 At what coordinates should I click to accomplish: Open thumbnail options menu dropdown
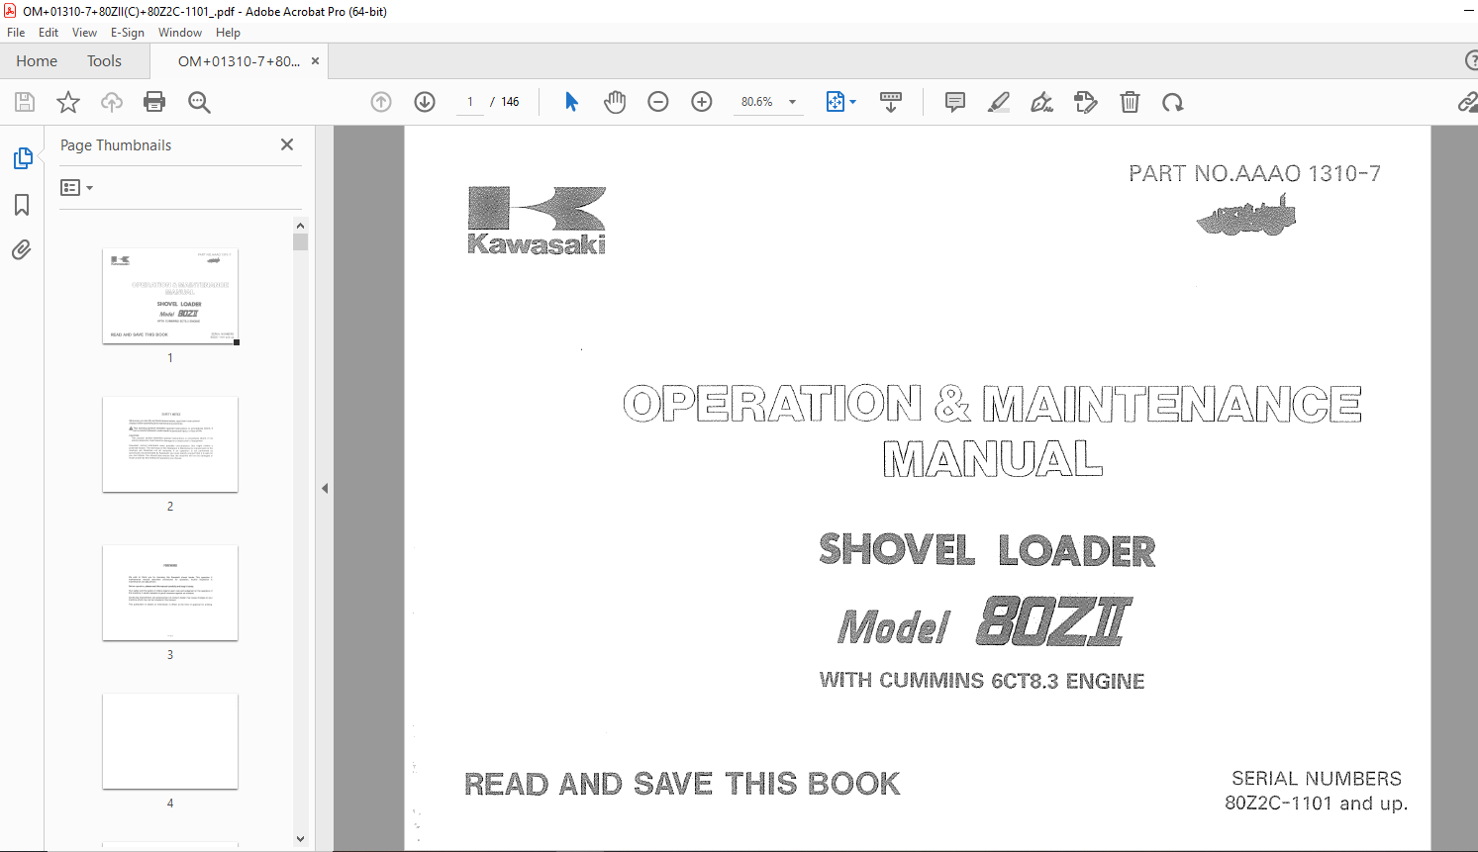(x=76, y=187)
